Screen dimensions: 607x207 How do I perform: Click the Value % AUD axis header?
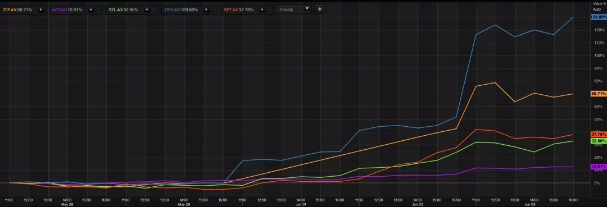[x=597, y=6]
